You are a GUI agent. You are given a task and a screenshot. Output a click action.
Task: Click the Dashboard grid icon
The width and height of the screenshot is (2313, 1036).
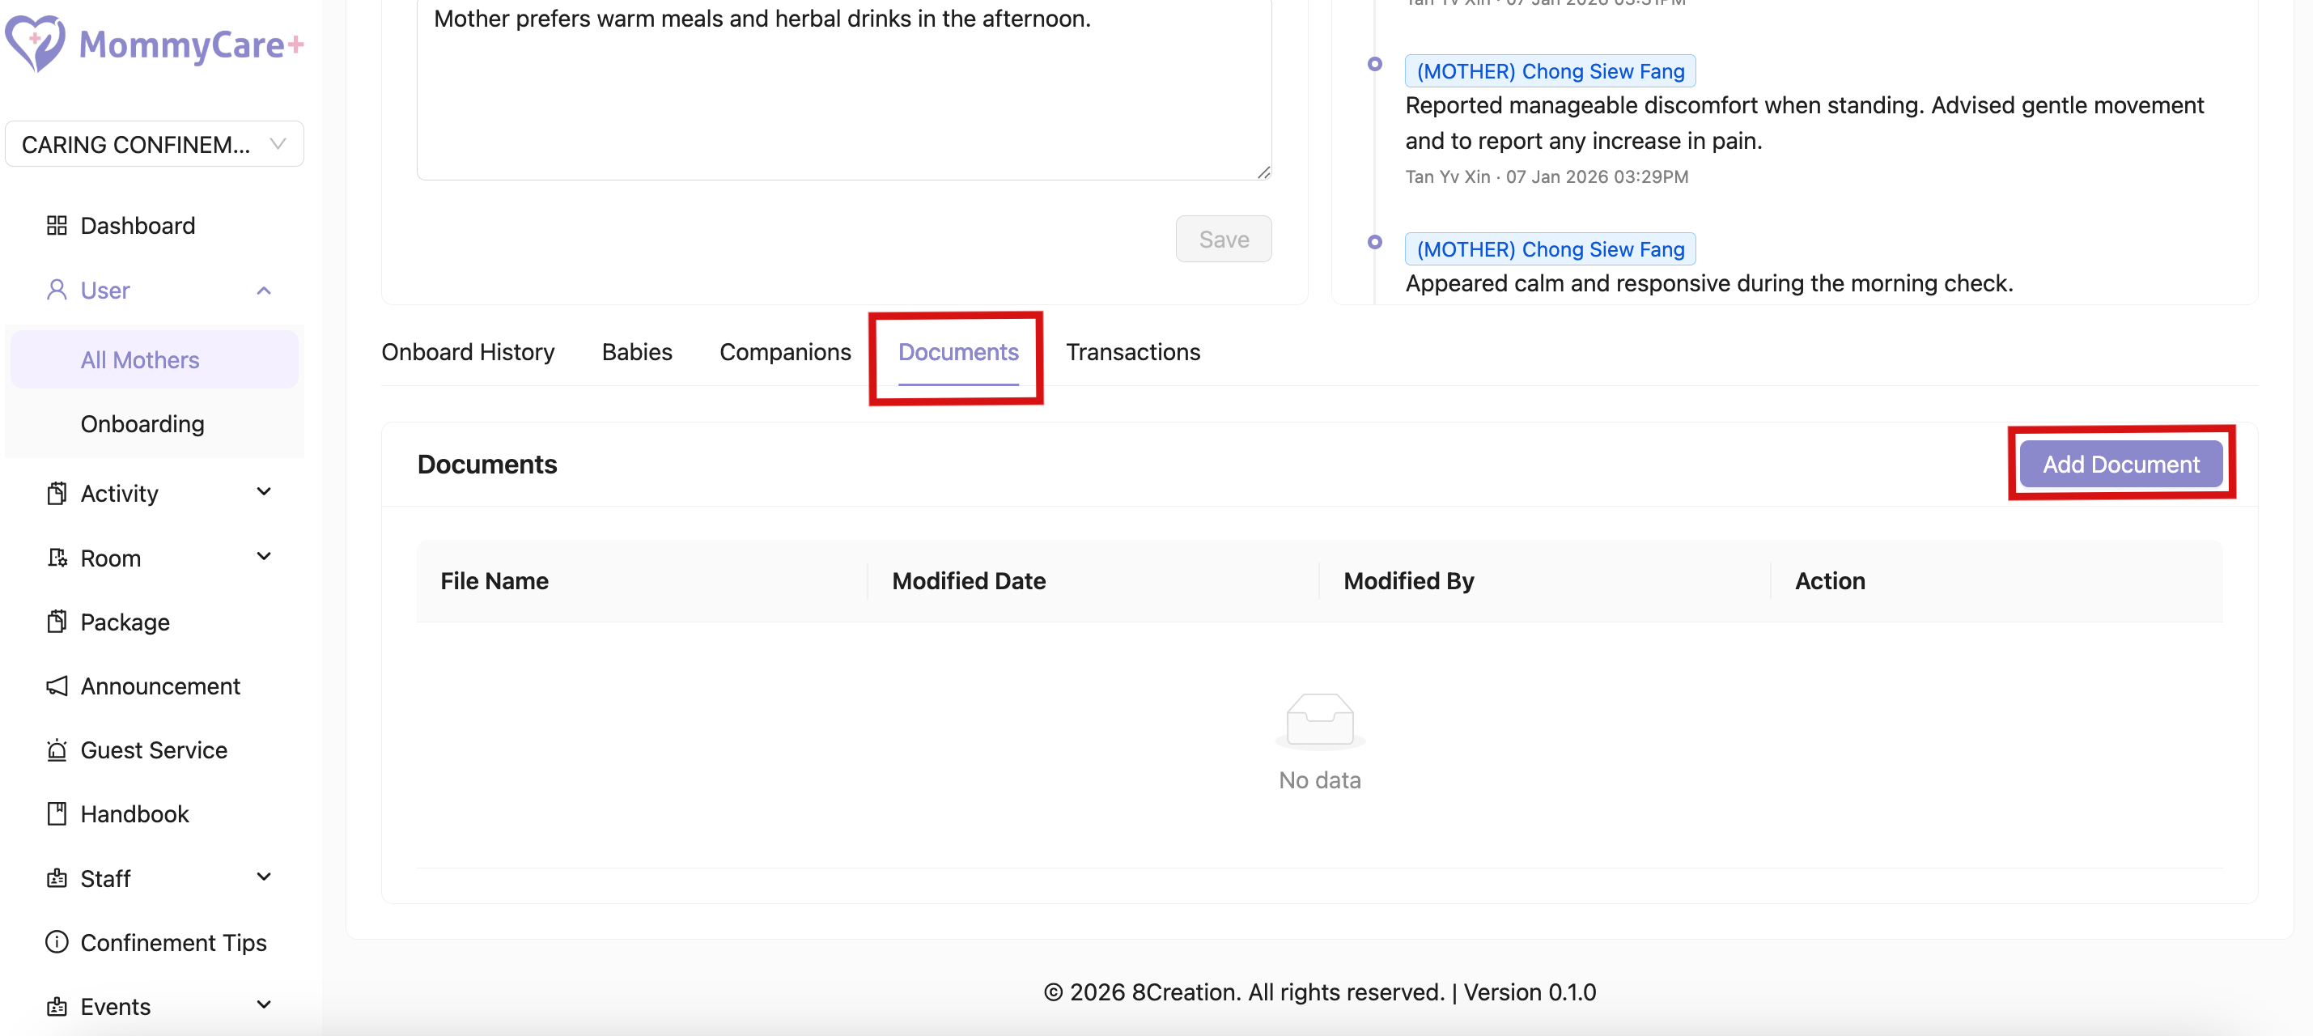point(57,225)
